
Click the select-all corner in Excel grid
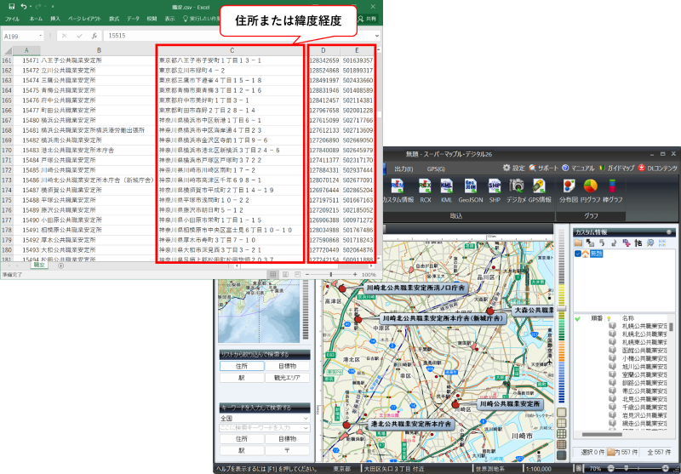[7, 50]
